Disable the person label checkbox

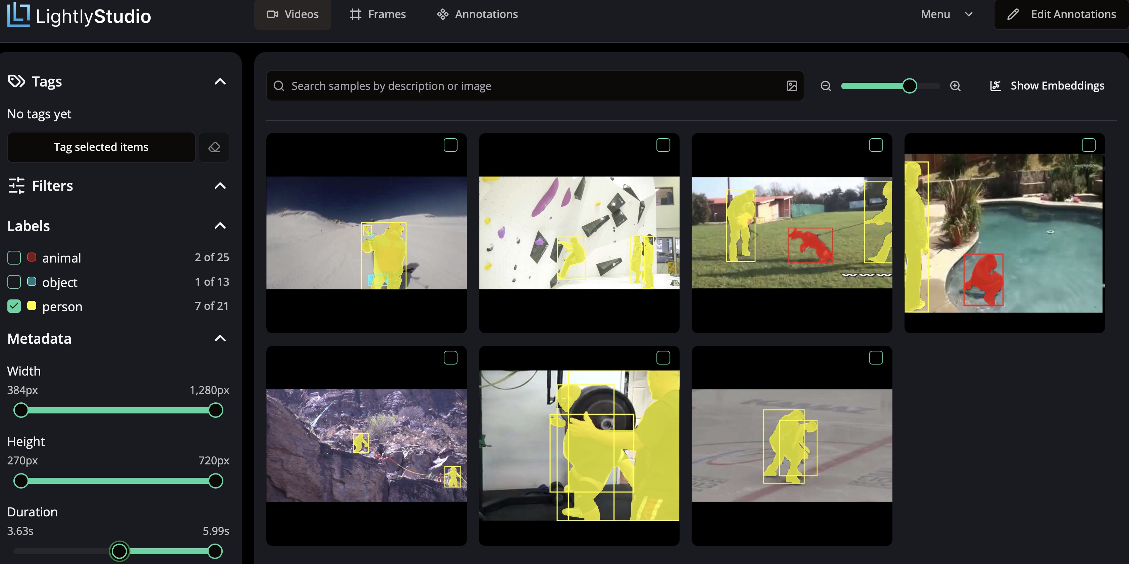(x=14, y=306)
